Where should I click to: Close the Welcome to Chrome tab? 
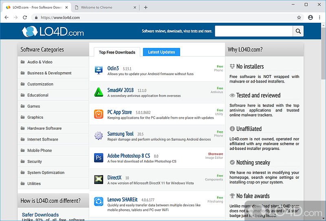135,7
